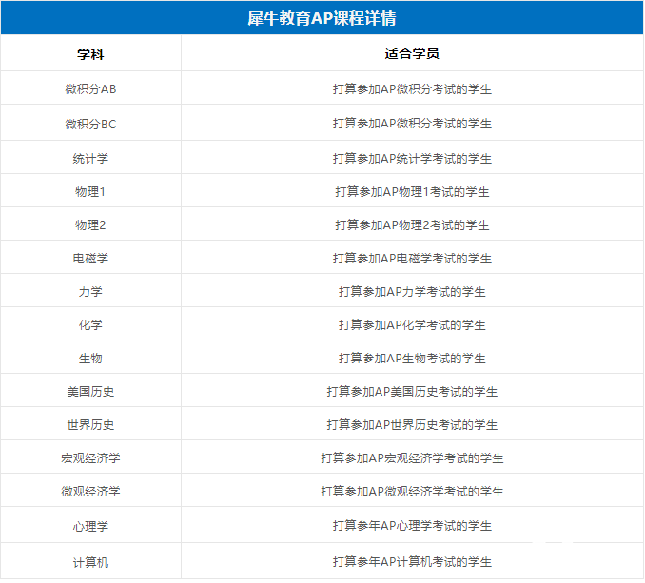The image size is (645, 583).
Task: Click 打算参加AP力学考试的学生
Action: [412, 291]
